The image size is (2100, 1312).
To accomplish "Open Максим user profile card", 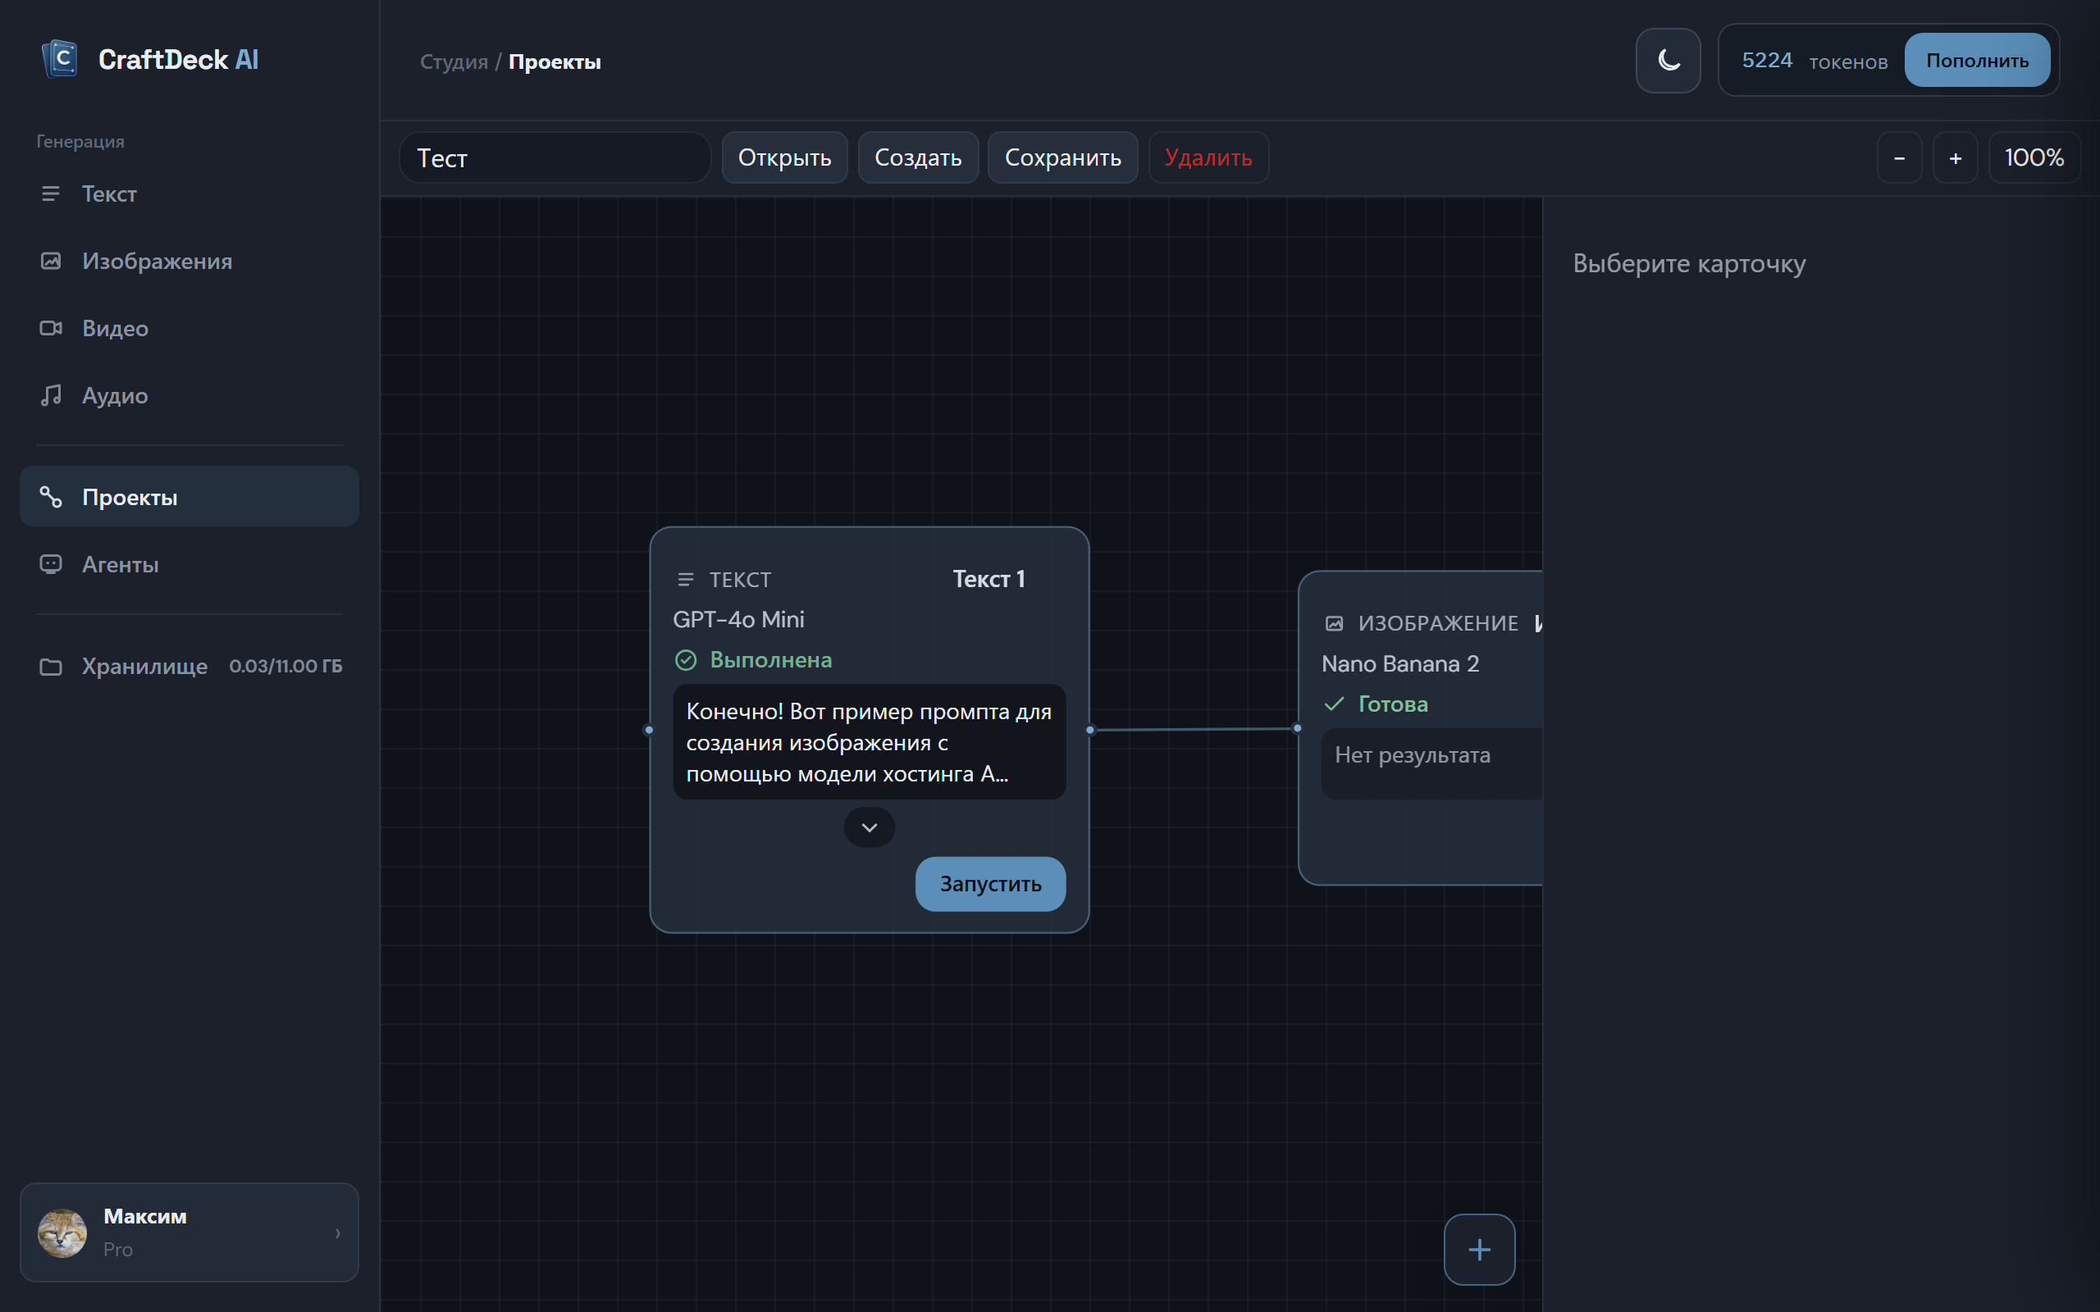I will (x=189, y=1232).
